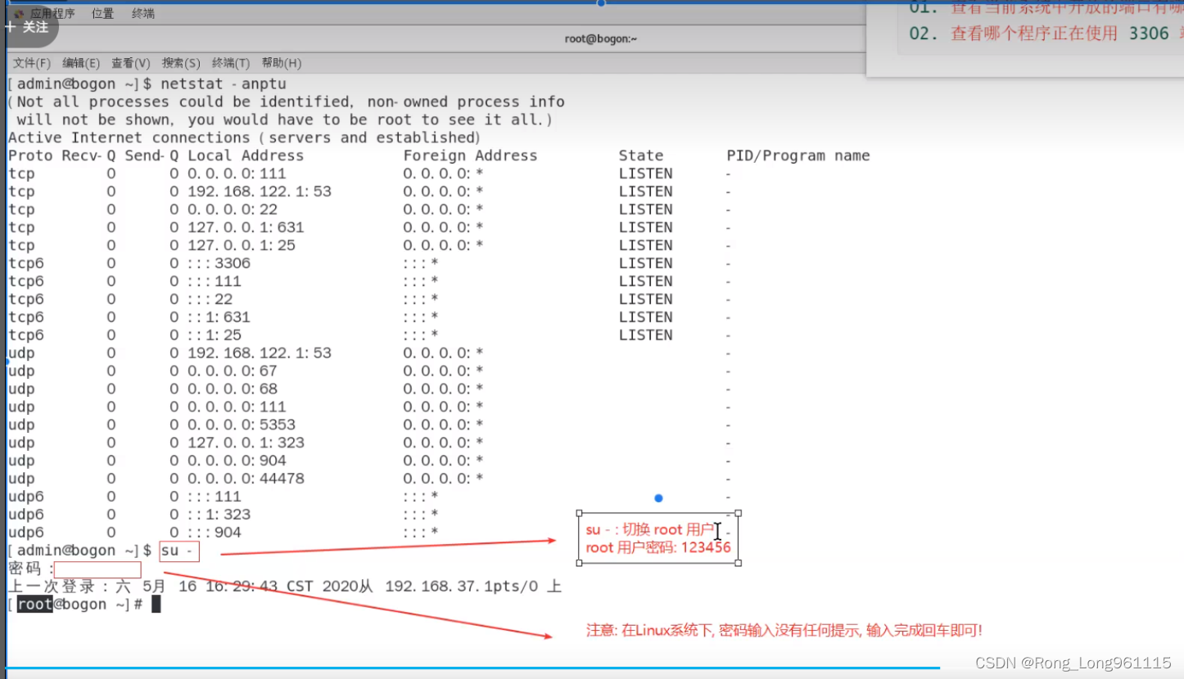Click the 应用程序 logo icon in panel
The image size is (1184, 679).
click(19, 13)
